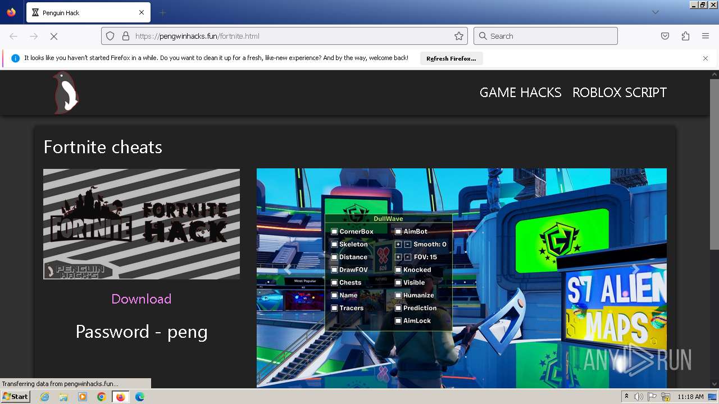Toggle the Name checkbox
This screenshot has width=719, height=404.
pyautogui.click(x=334, y=296)
